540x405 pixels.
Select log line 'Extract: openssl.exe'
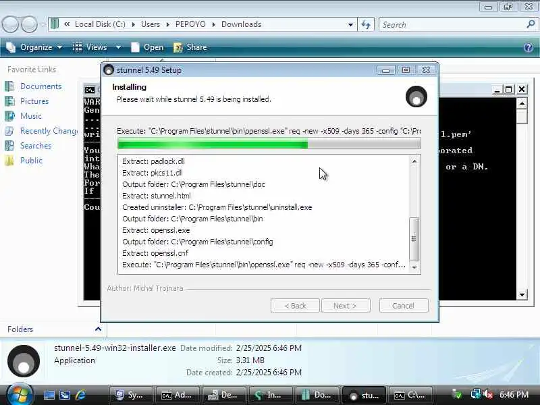[x=156, y=230]
